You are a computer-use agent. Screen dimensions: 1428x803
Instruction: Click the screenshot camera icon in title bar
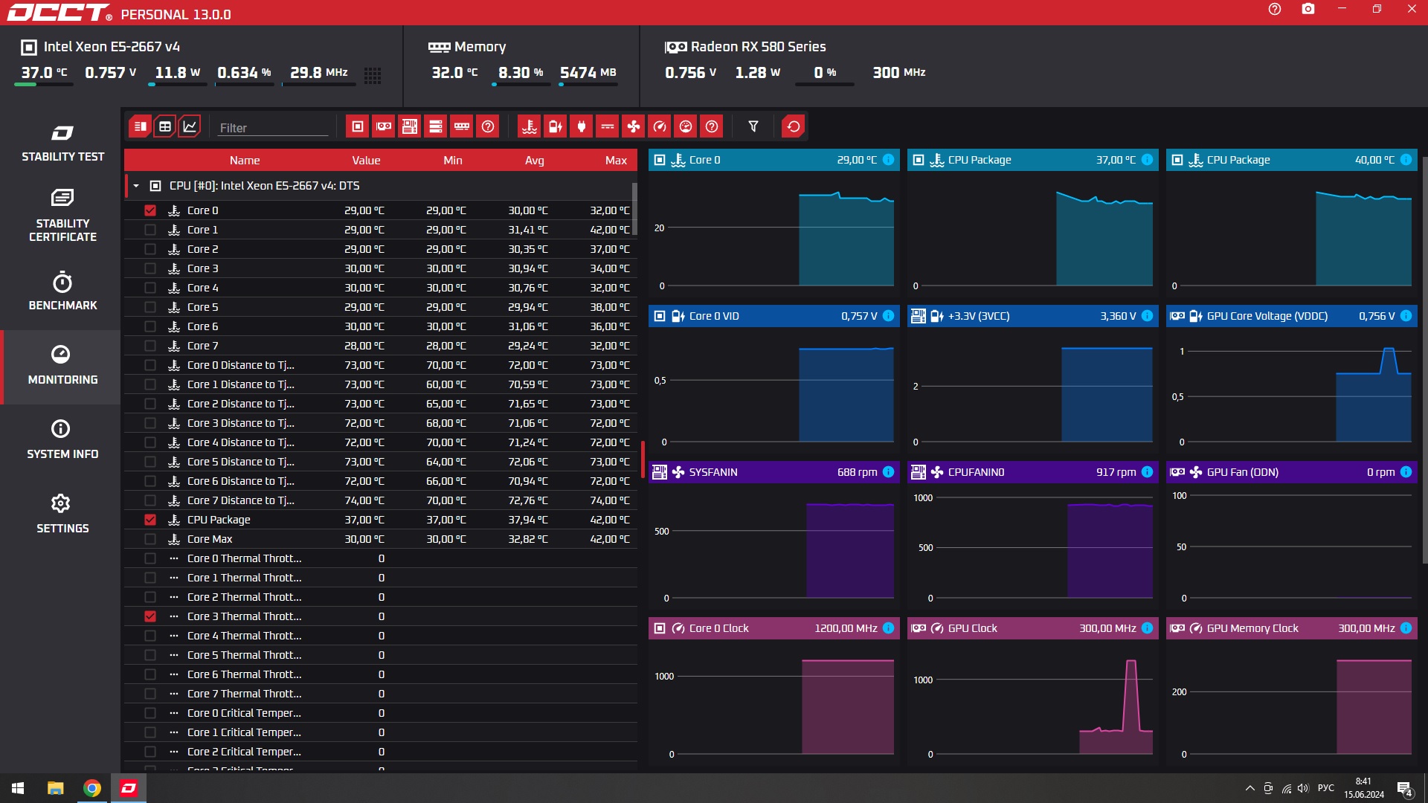tap(1308, 9)
